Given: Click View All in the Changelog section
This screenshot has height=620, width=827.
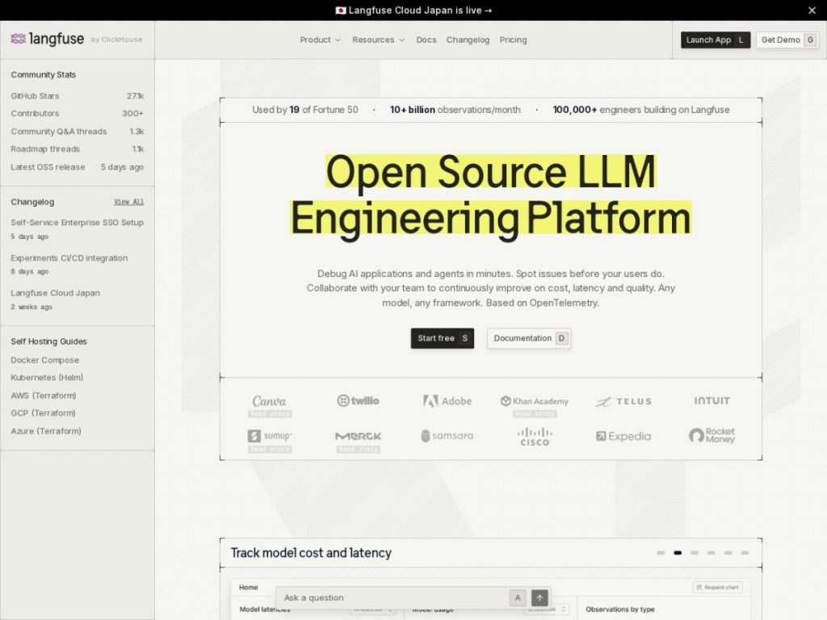Looking at the screenshot, I should 128,201.
